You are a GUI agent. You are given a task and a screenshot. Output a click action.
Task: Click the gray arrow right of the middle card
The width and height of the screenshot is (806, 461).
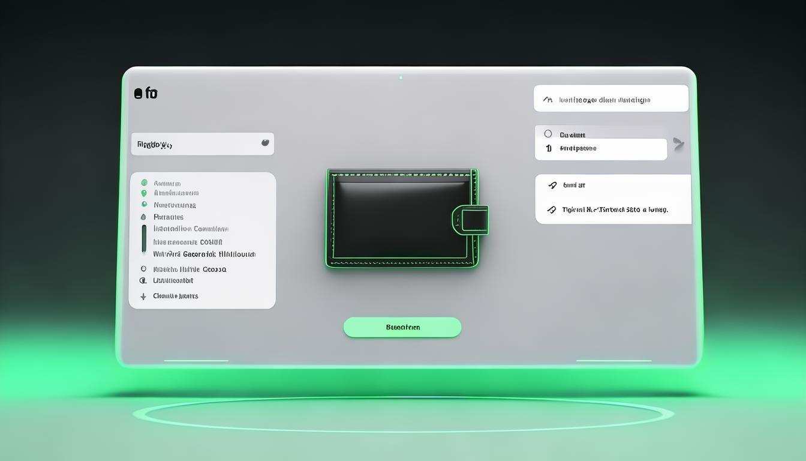[x=678, y=143]
